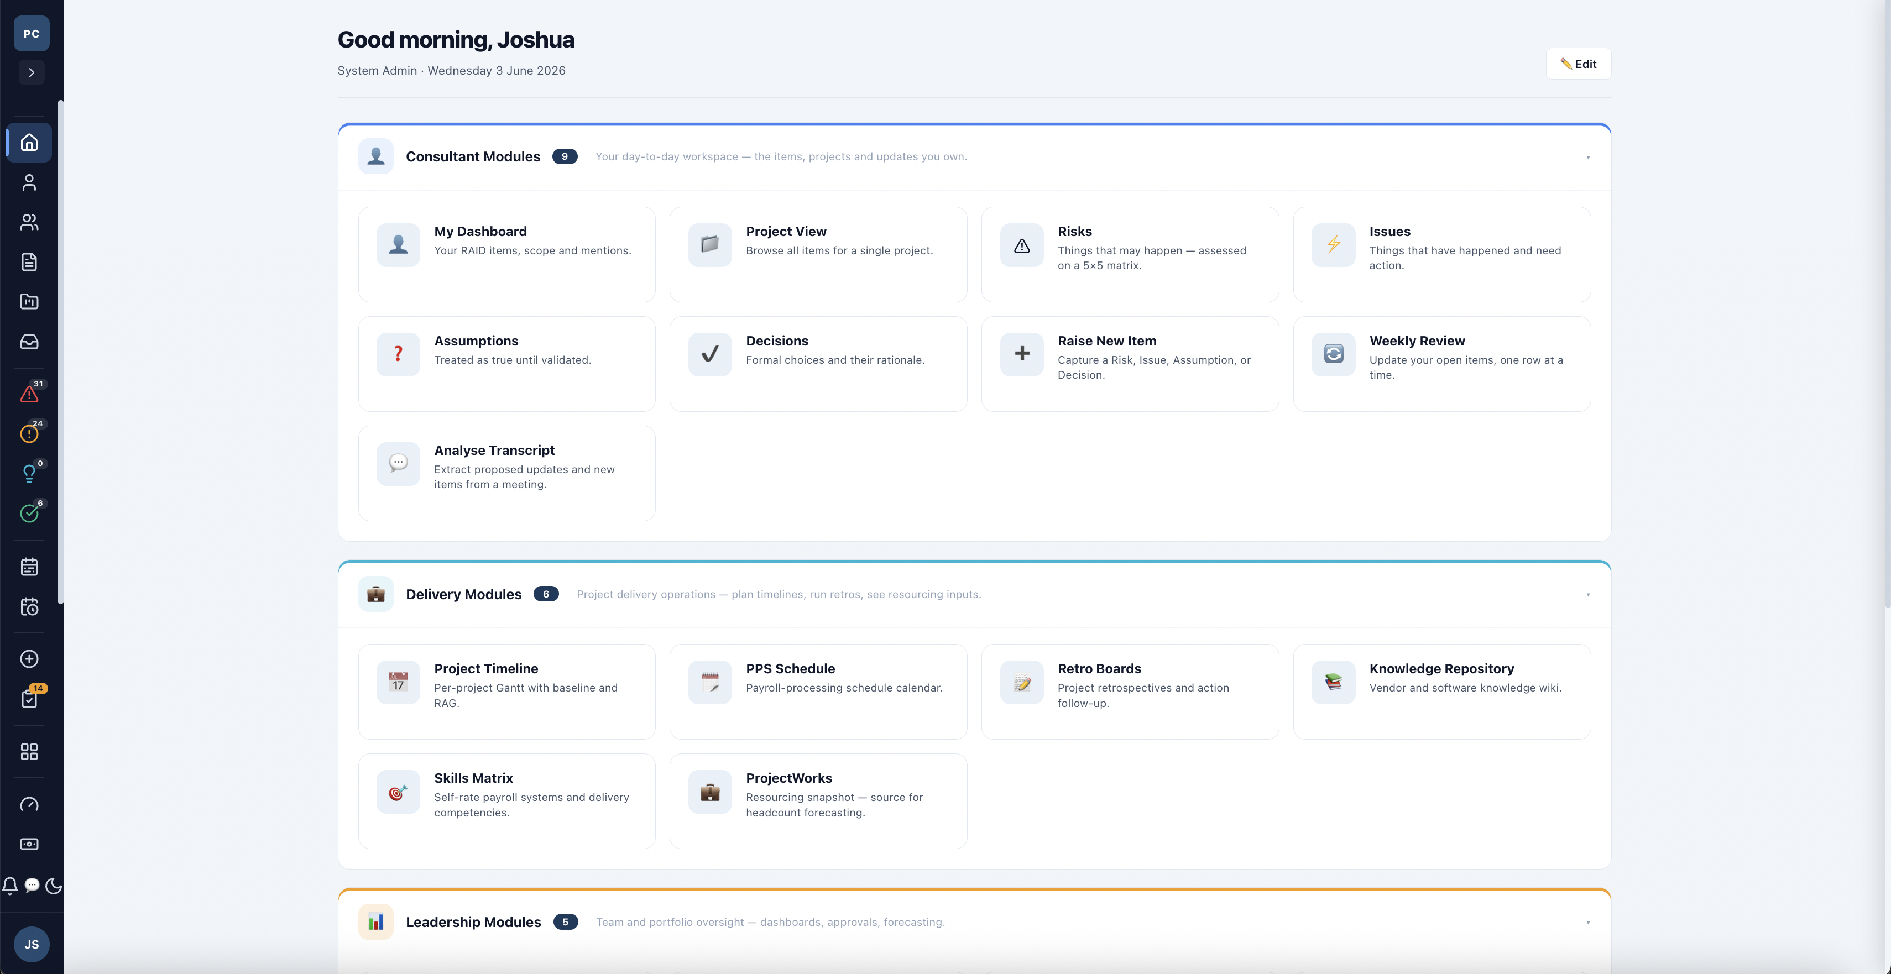Open the ProjectWorks card

click(x=818, y=801)
